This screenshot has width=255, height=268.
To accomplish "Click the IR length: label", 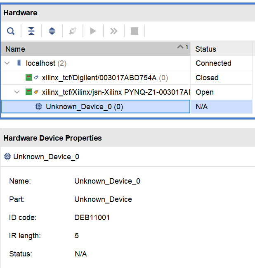I will [25, 236].
